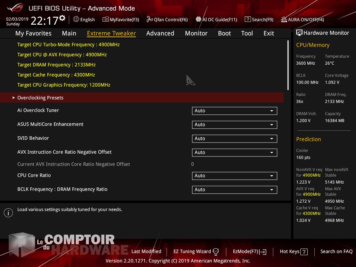
Task: Click Search on FAQ link
Action: click(x=336, y=251)
